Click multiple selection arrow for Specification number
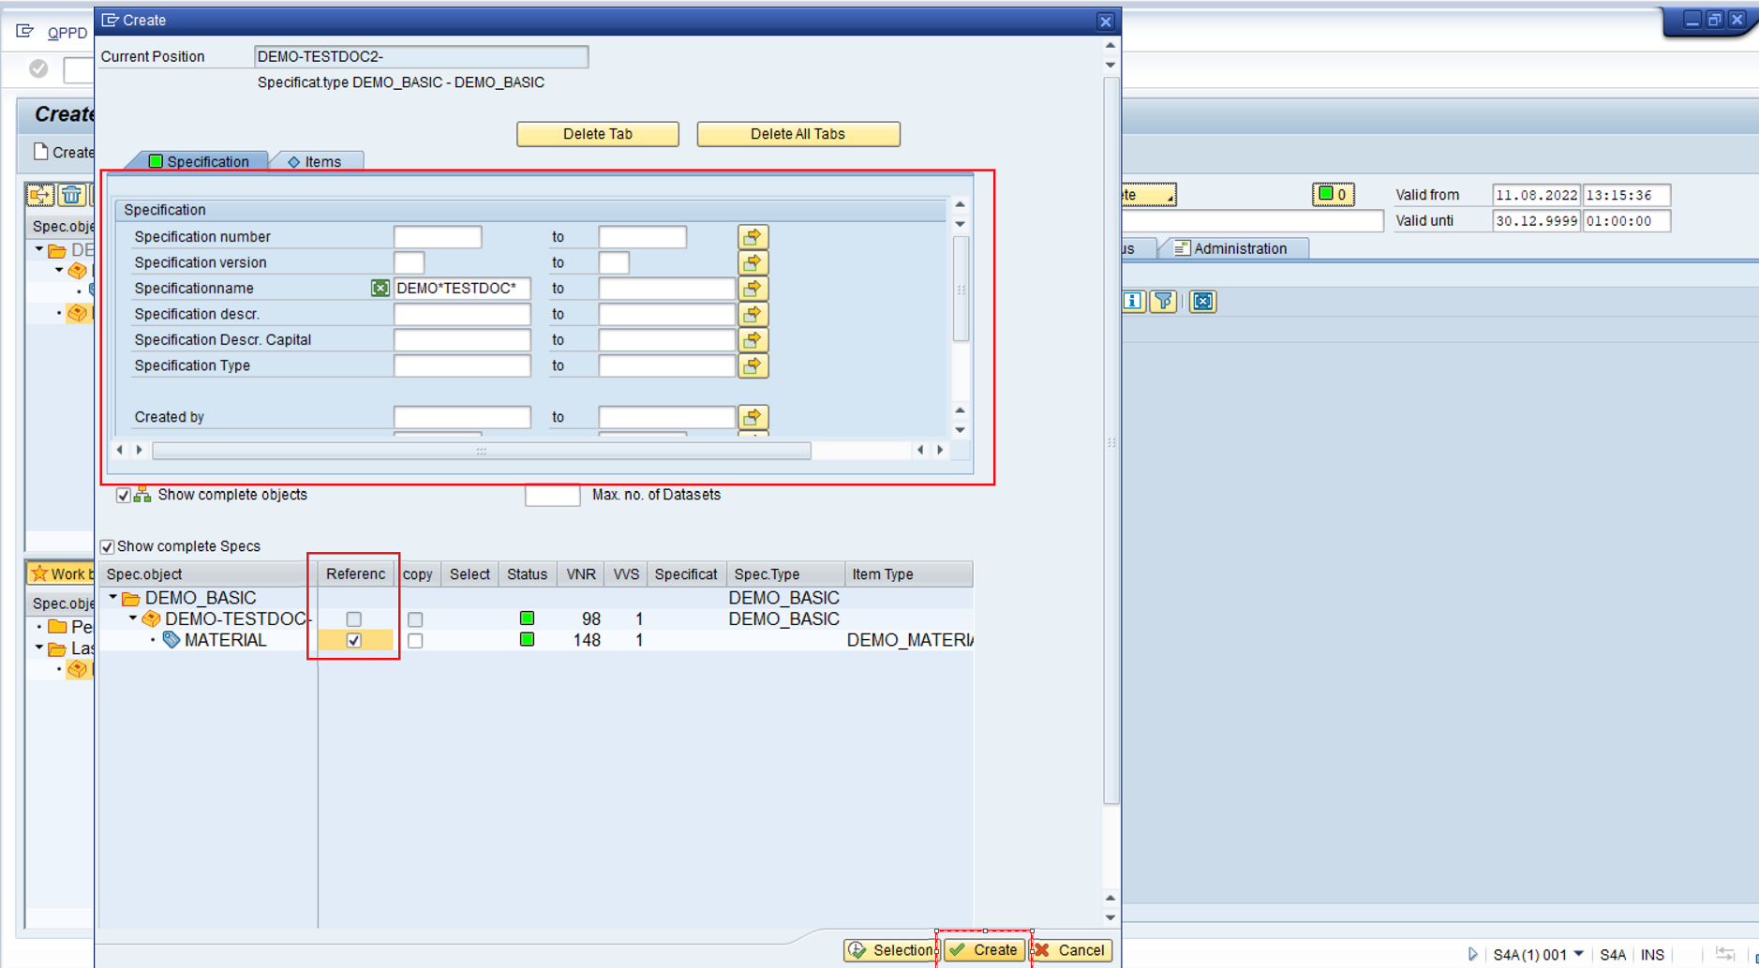1759x968 pixels. (x=753, y=237)
